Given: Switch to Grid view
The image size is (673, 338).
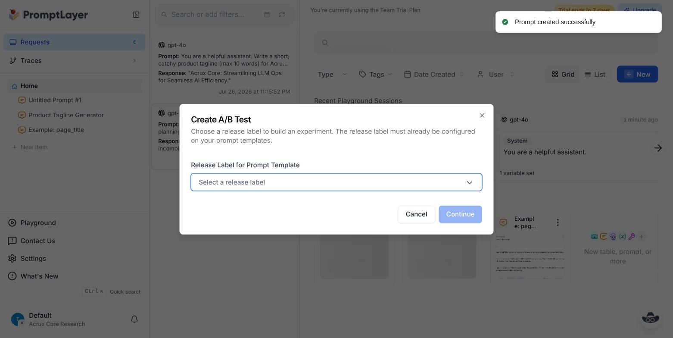Looking at the screenshot, I should pyautogui.click(x=563, y=74).
